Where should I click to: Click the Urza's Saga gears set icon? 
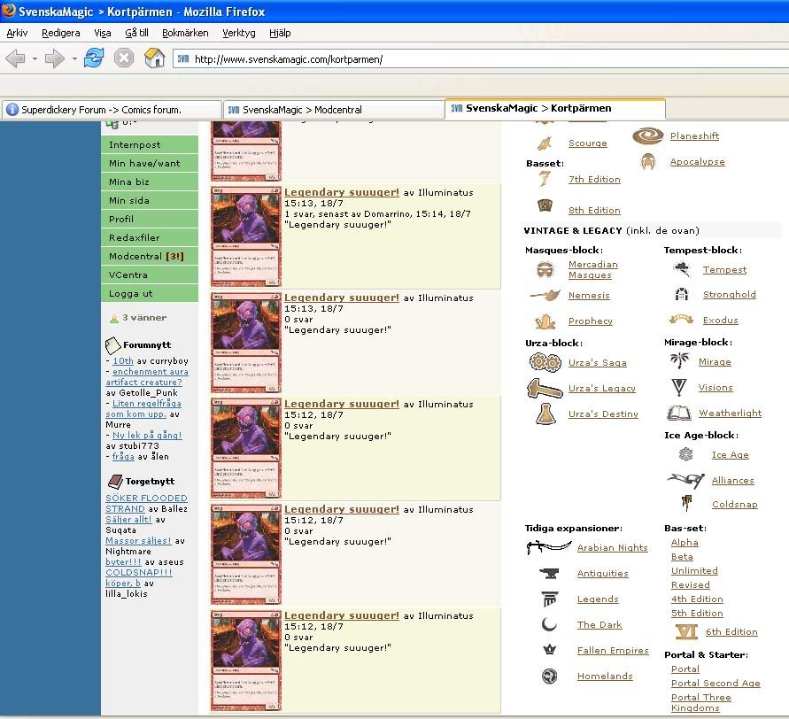(x=545, y=362)
